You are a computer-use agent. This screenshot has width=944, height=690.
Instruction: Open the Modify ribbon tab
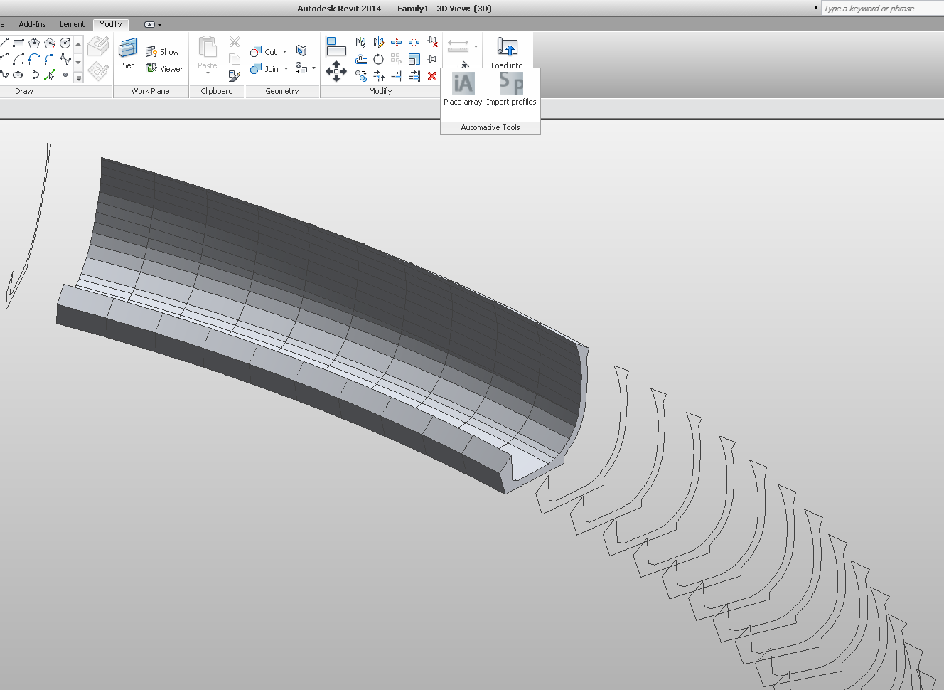point(110,23)
